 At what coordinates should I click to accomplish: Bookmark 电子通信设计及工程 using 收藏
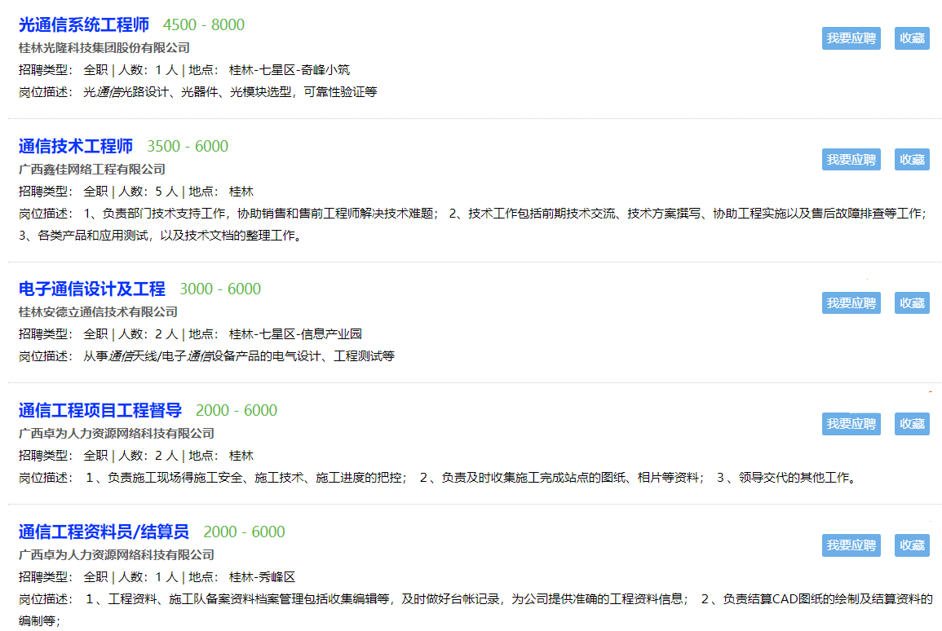[x=912, y=303]
